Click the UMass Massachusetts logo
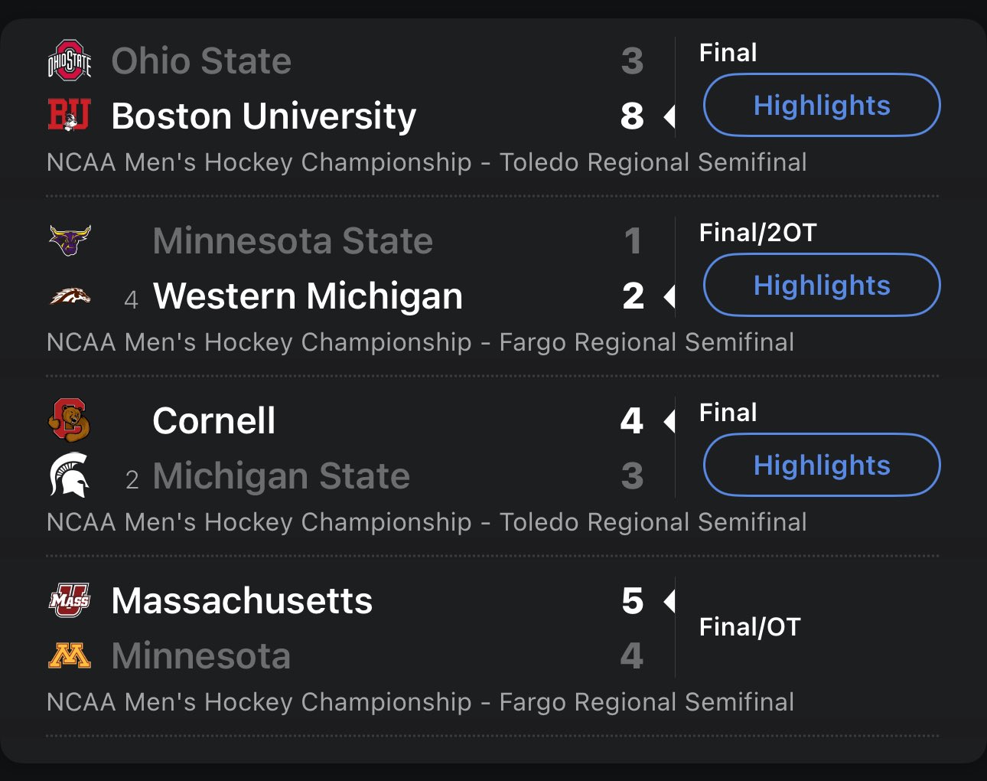987x781 pixels. tap(70, 600)
